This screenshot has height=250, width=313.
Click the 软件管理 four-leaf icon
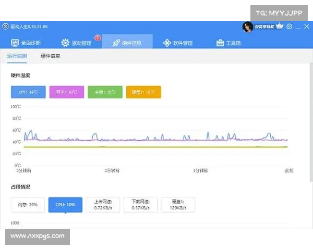pyautogui.click(x=167, y=43)
